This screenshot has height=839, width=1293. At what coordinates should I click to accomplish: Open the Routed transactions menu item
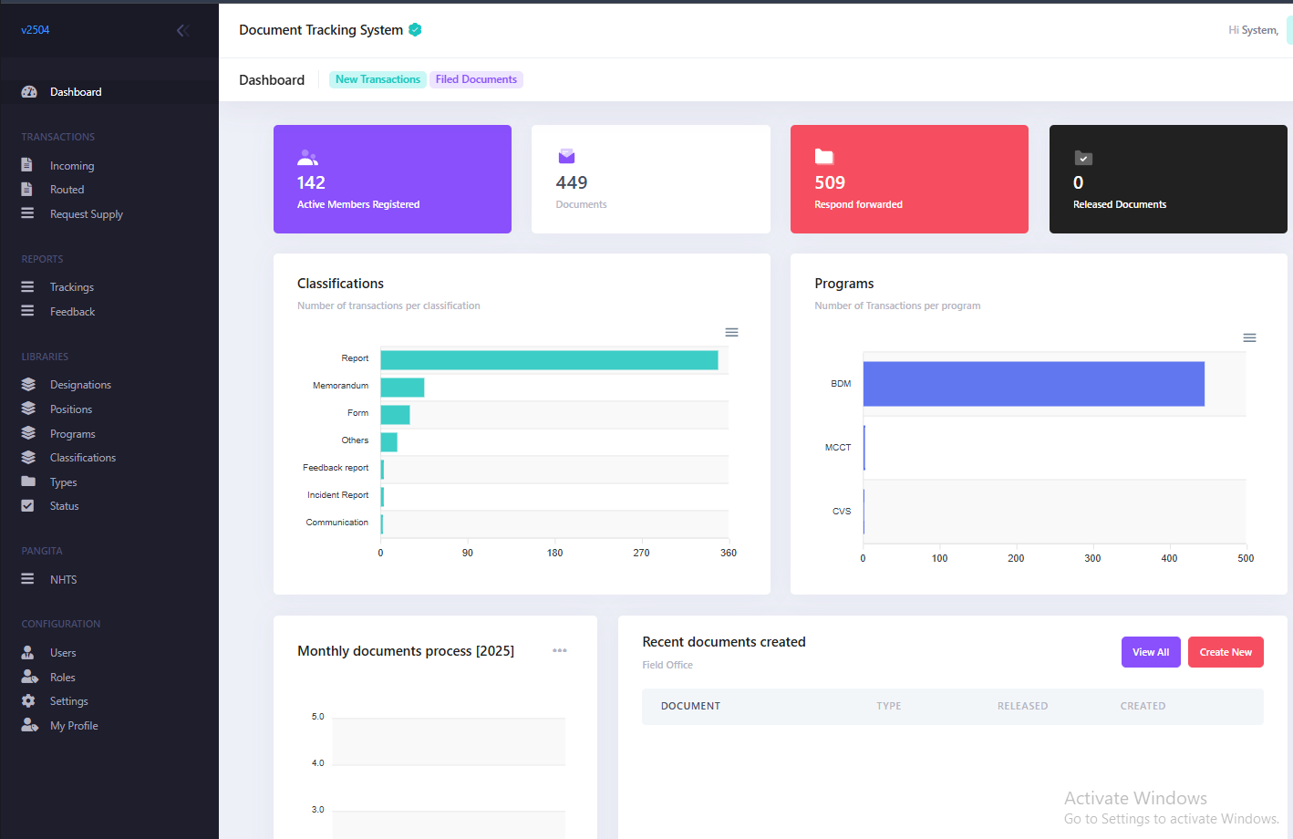pyautogui.click(x=67, y=190)
